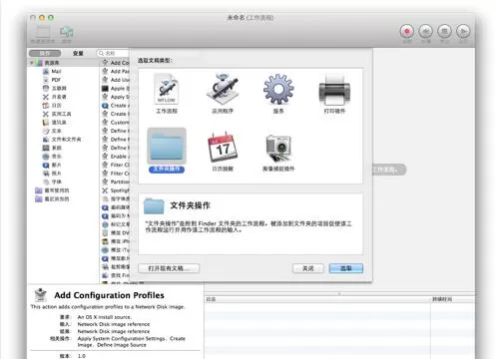The height and width of the screenshot is (359, 500).
Task: Select the 'Partition' action row
Action: (x=115, y=181)
